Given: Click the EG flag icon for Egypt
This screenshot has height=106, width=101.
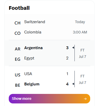Looking at the screenshot, I should click(18, 59).
